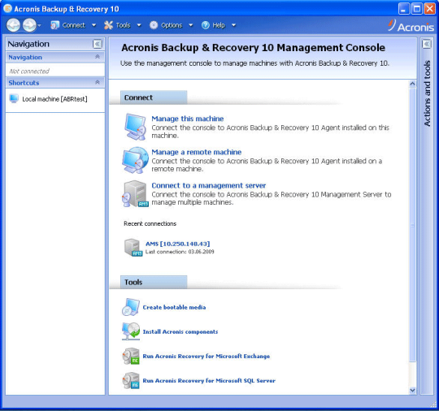This screenshot has width=439, height=411.
Task: Close the Acronis window
Action: (x=429, y=9)
